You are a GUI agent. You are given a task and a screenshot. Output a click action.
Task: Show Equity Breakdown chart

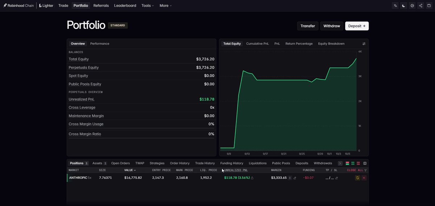331,44
